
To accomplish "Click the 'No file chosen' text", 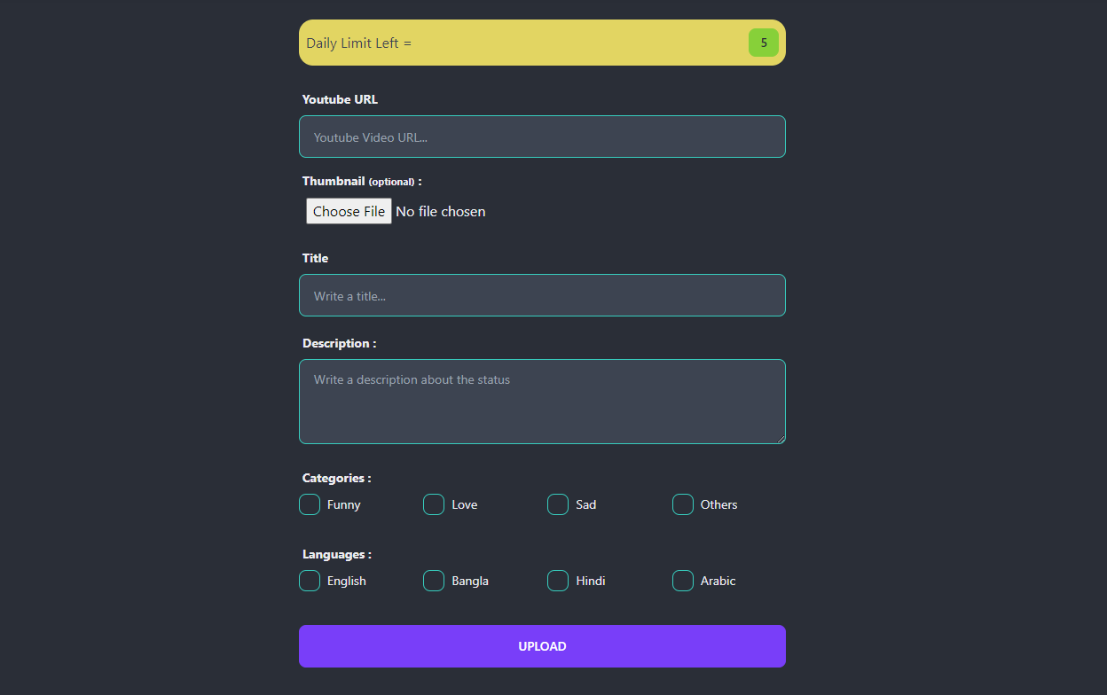I will [441, 211].
